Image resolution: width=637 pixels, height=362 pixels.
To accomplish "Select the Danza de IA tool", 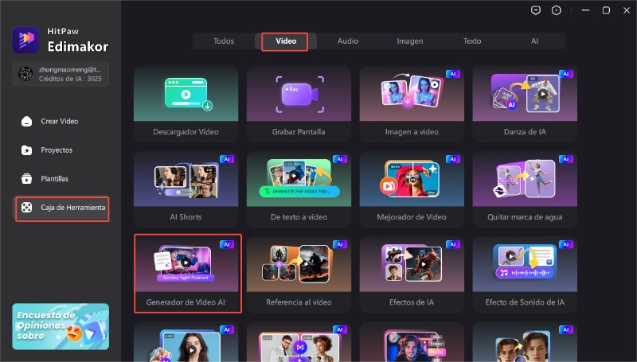I will pyautogui.click(x=525, y=103).
